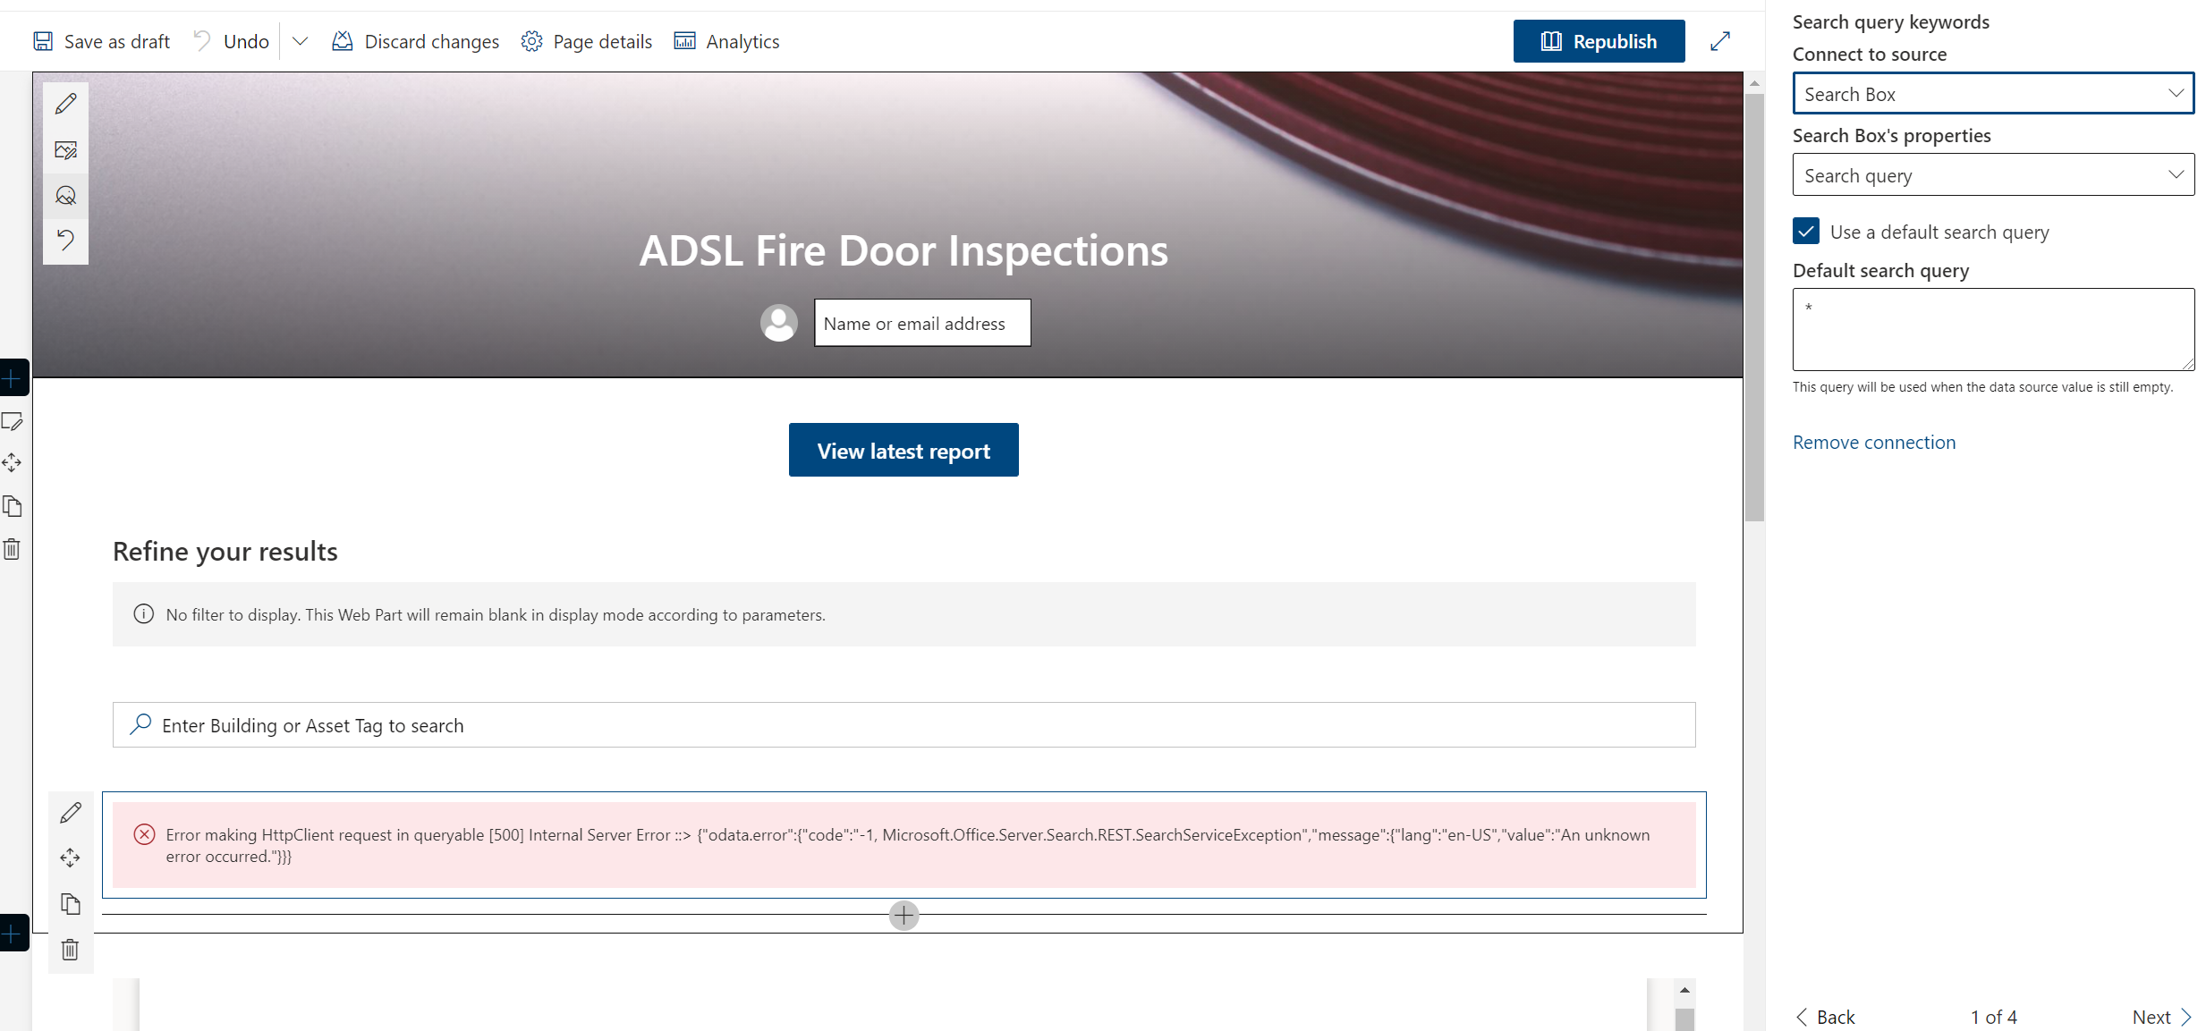Image resolution: width=2206 pixels, height=1031 pixels.
Task: Expand the Undo options chevron
Action: pyautogui.click(x=301, y=41)
